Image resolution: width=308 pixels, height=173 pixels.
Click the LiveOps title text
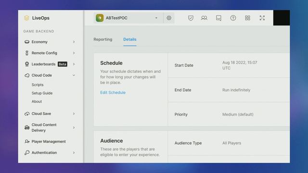click(x=40, y=18)
